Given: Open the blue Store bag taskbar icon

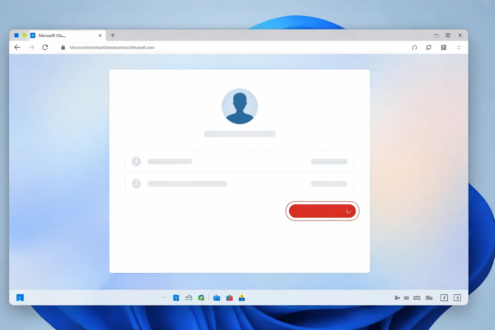Looking at the screenshot, I should tap(217, 298).
